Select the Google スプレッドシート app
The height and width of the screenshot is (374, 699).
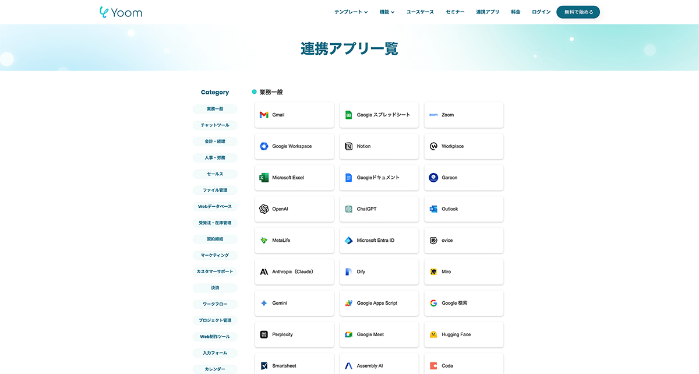tap(379, 115)
